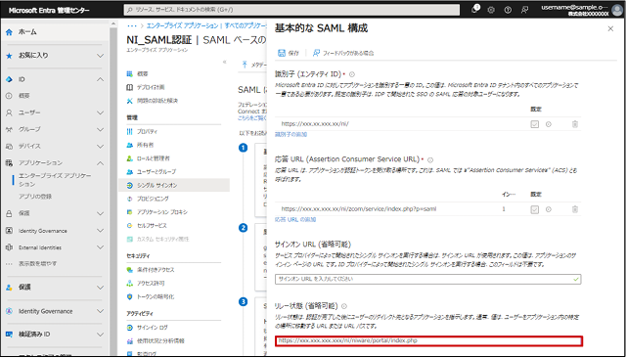This screenshot has width=626, height=358.
Task: Delete the https://xxx.xx.xxx.xx/ni/ identifier entry
Action: pyautogui.click(x=575, y=124)
